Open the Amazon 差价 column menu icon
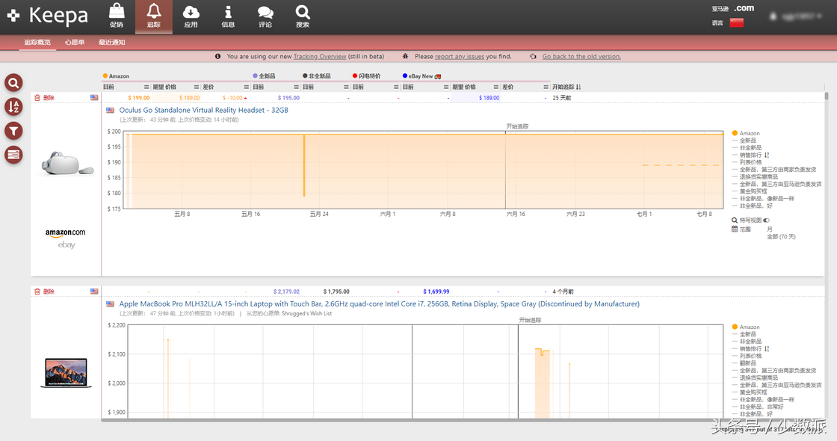The width and height of the screenshot is (837, 441). tap(246, 87)
